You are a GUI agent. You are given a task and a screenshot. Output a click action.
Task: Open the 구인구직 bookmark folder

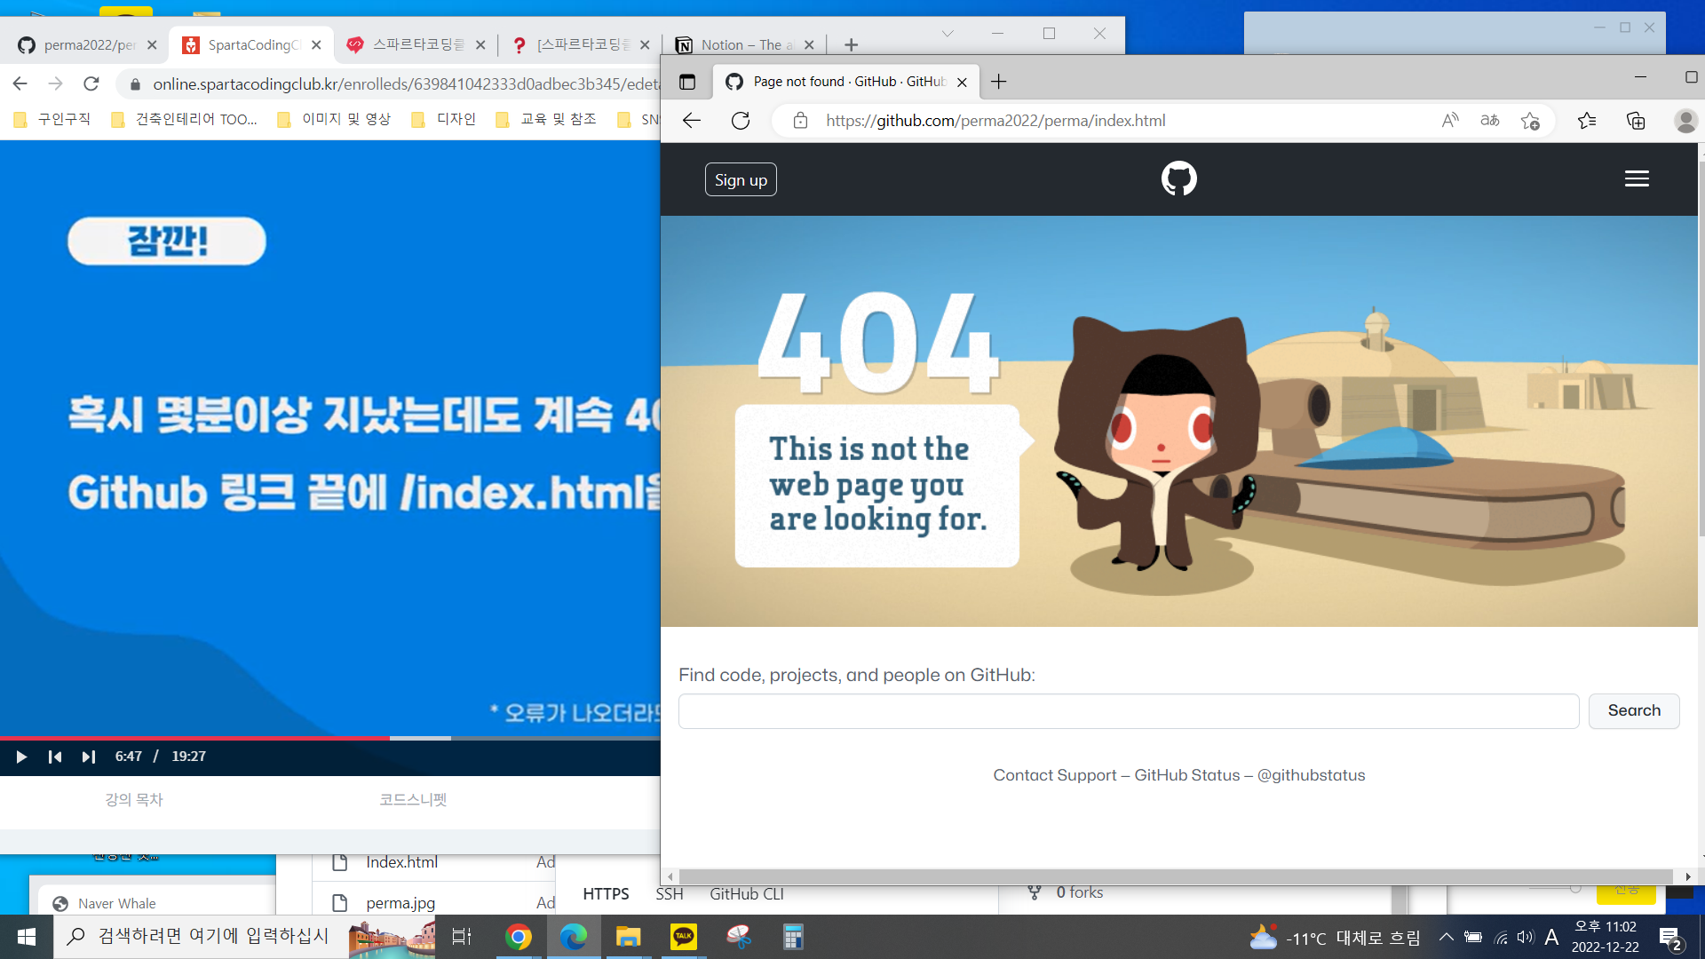53,119
